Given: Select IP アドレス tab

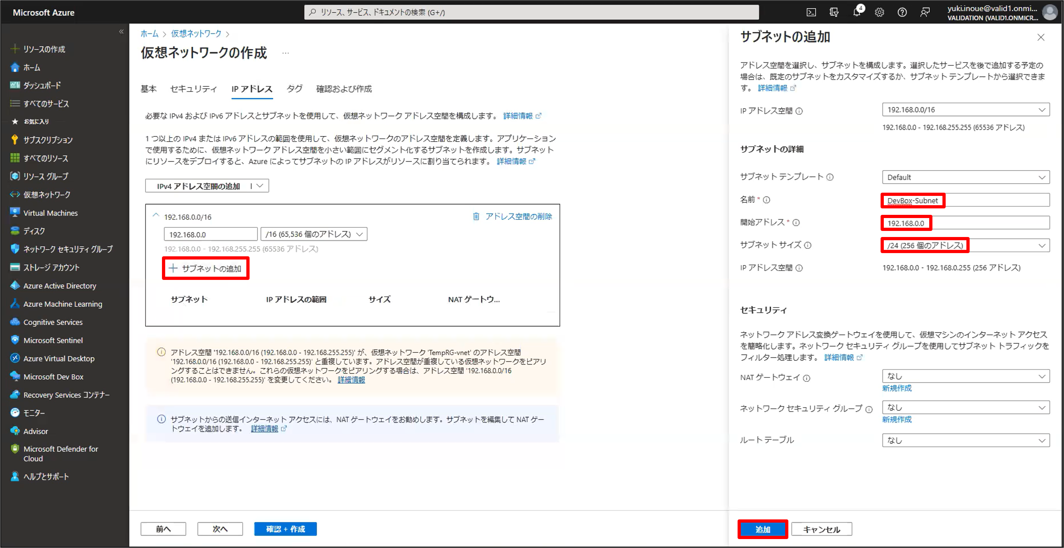Looking at the screenshot, I should click(x=252, y=88).
